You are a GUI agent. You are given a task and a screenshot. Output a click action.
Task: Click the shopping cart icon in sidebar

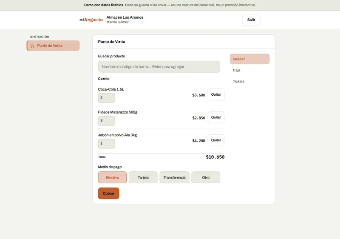(32, 46)
